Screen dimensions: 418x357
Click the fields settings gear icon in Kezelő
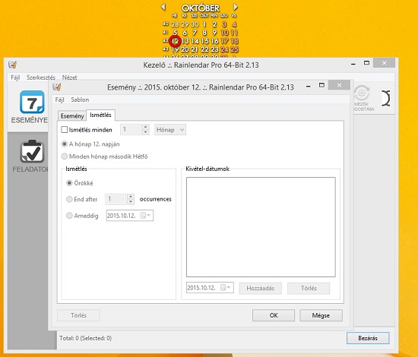[x=362, y=93]
